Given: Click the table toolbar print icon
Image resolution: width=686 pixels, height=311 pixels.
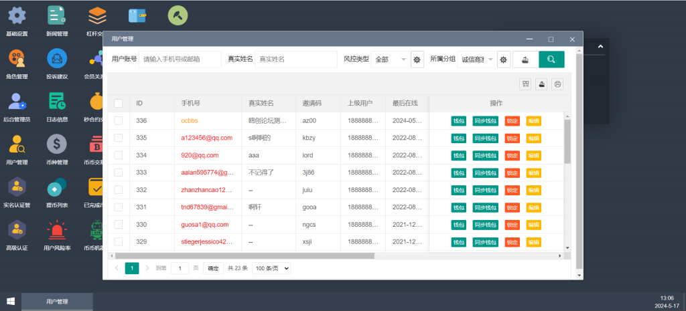Looking at the screenshot, I should click(x=557, y=84).
